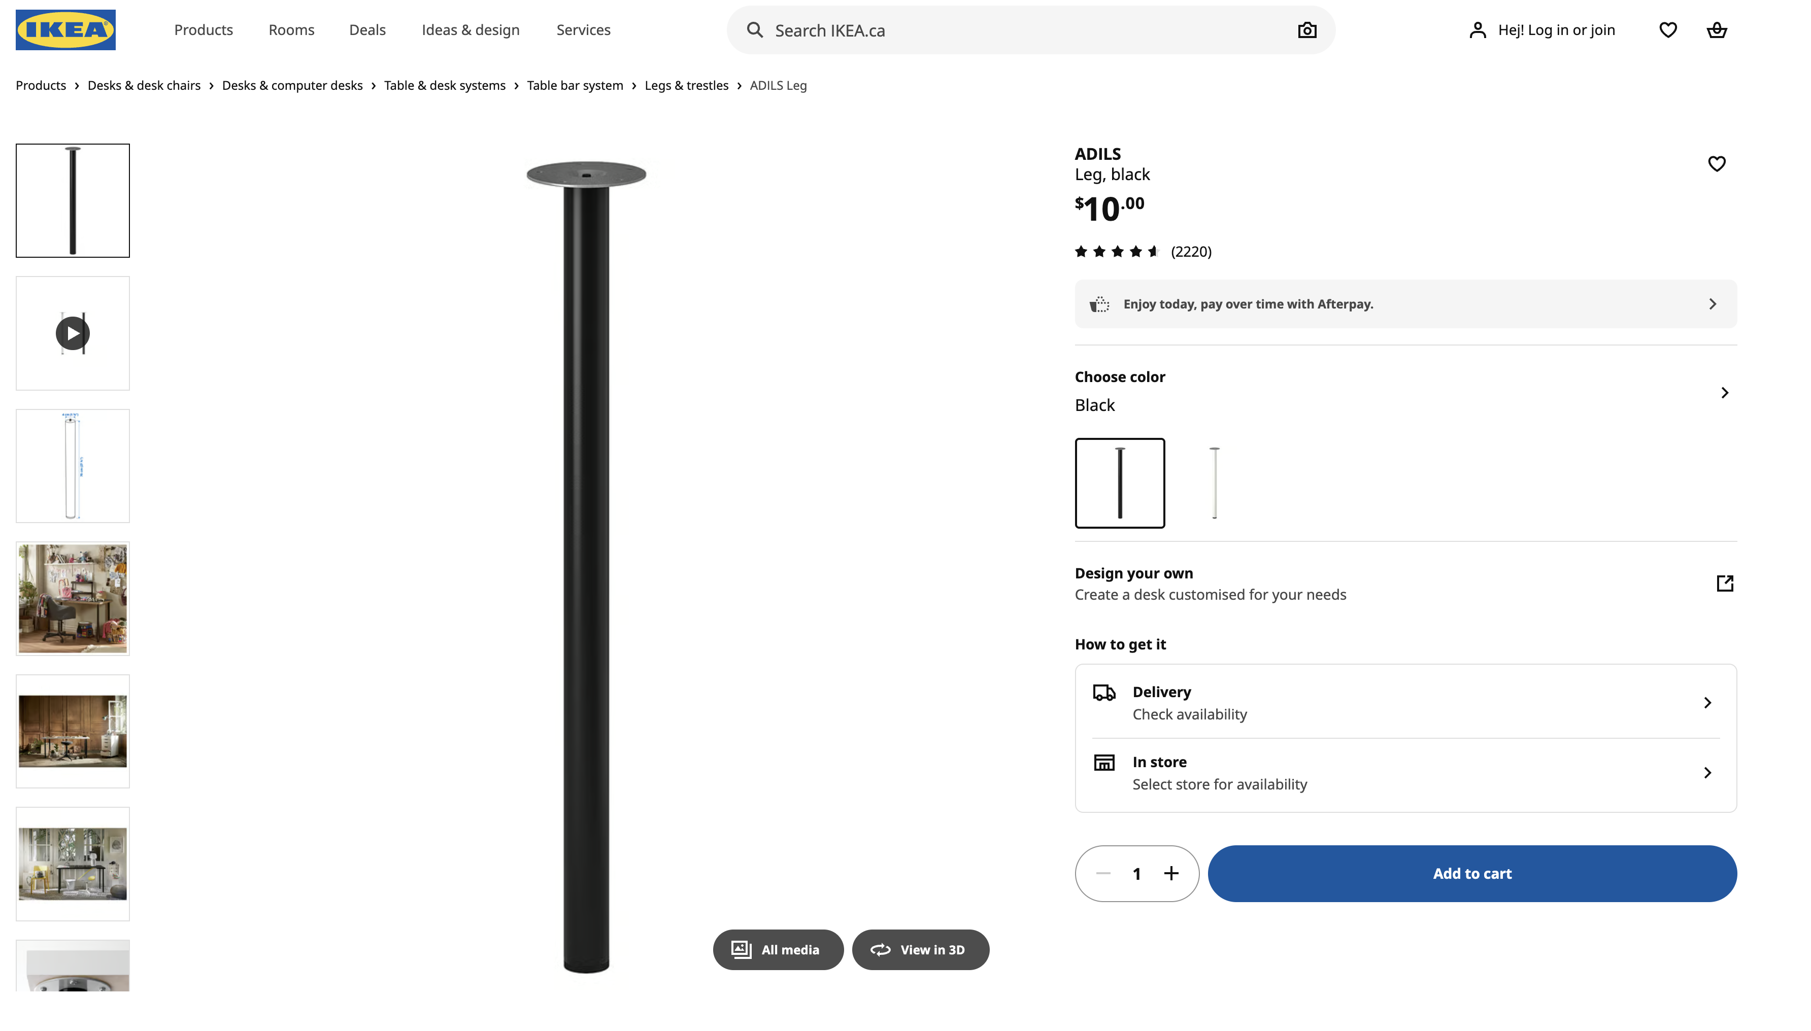Open Design your own external link icon
Image resolution: width=1811 pixels, height=1031 pixels.
pos(1724,583)
